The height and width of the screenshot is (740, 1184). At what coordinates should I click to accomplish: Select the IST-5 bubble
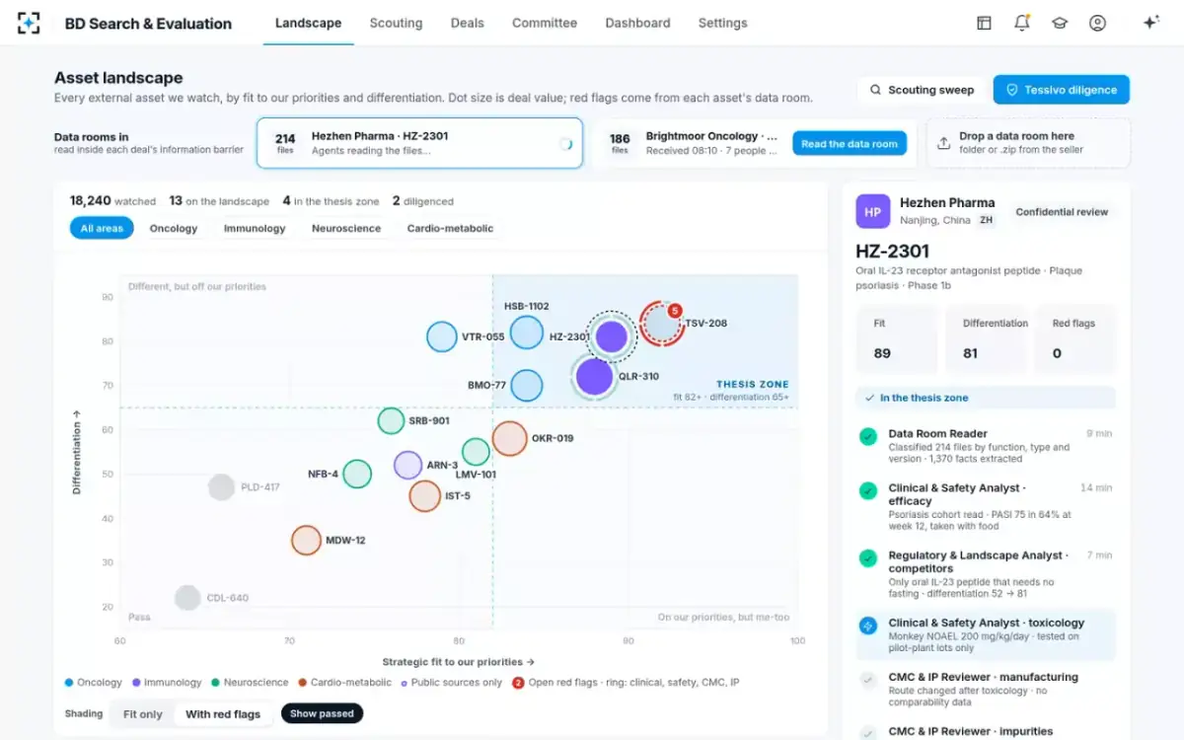tap(424, 495)
